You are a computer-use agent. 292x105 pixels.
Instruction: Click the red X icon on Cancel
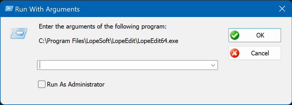coord(235,53)
